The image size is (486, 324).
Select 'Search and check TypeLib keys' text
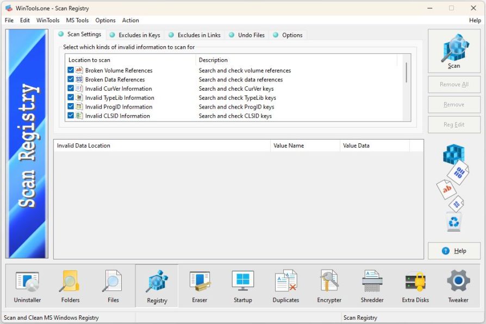[x=237, y=98]
